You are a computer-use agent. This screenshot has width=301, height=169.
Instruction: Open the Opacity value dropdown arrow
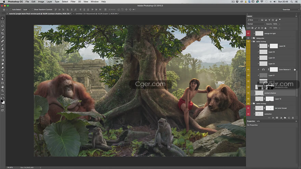[x=279, y=24]
